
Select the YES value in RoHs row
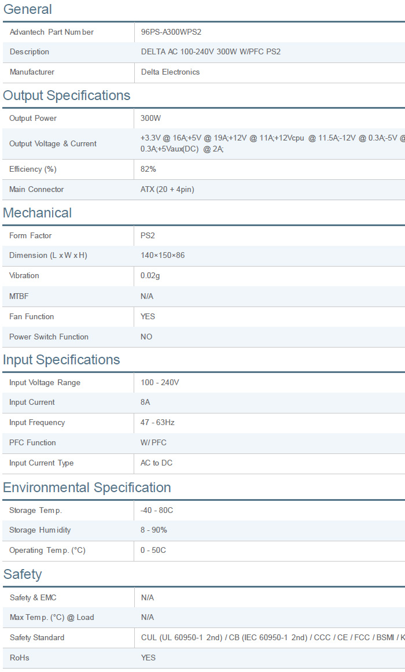148,658
